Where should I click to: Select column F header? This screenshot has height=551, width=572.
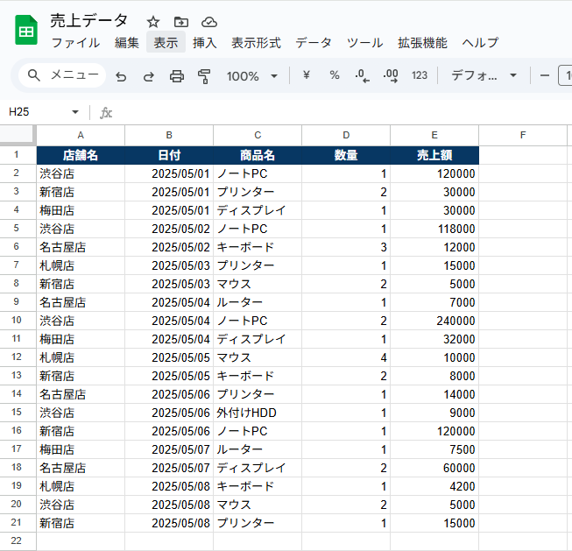523,136
